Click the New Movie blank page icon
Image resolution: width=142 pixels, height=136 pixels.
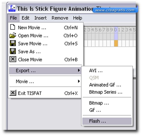(x=13, y=27)
